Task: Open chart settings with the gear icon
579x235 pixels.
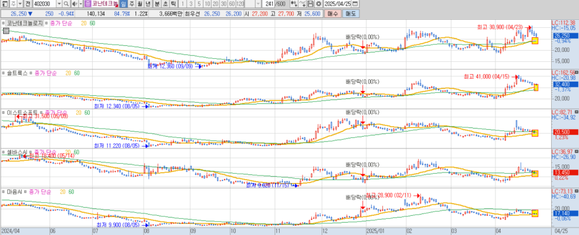Action: click(x=319, y=4)
